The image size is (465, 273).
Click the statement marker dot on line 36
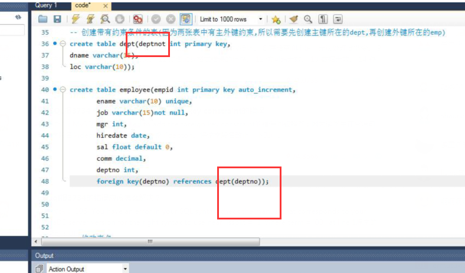coord(55,43)
